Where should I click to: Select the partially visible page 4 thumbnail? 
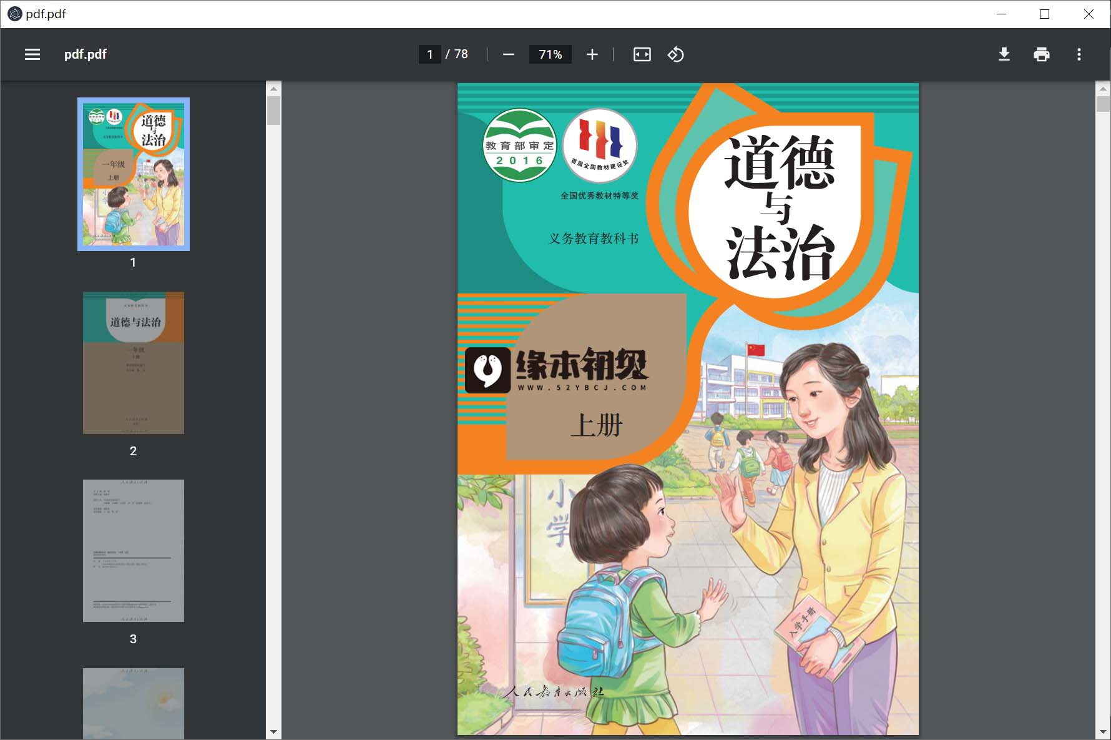click(134, 704)
